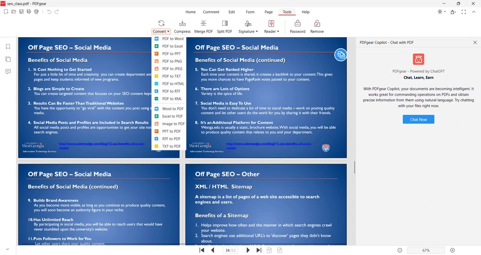Choose PDF to RTF
This screenshot has height=255, width=481.
coord(169,91)
